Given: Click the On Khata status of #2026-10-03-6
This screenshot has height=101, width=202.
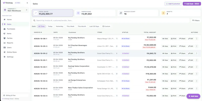Looking at the screenshot, I should pos(125,81).
